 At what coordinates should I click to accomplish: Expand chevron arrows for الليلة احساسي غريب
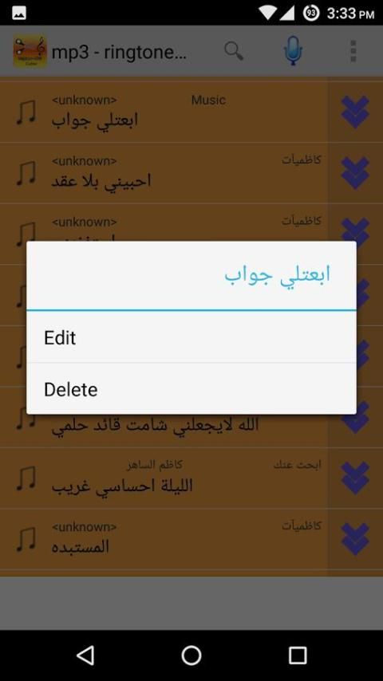(x=355, y=478)
